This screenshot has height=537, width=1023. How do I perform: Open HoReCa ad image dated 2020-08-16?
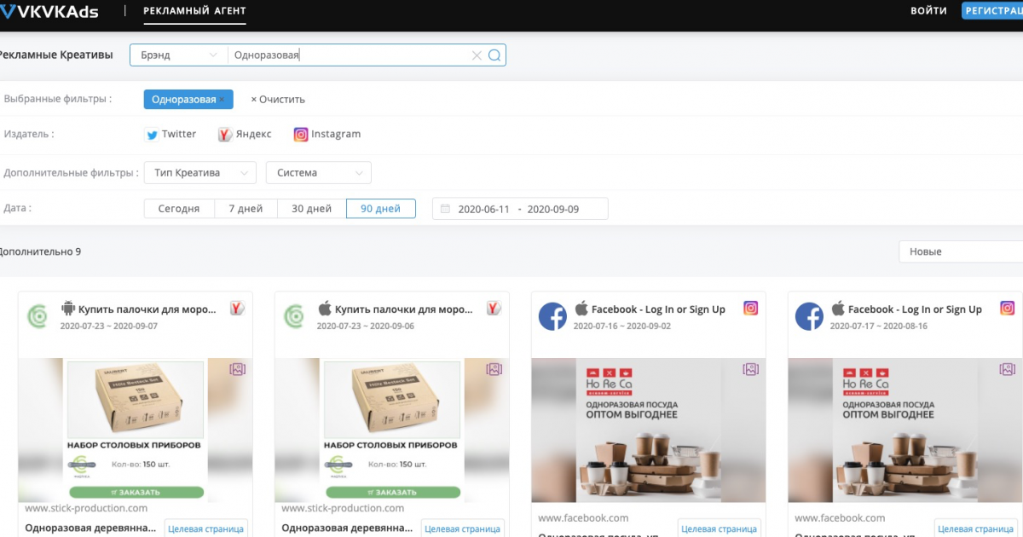[x=905, y=430]
